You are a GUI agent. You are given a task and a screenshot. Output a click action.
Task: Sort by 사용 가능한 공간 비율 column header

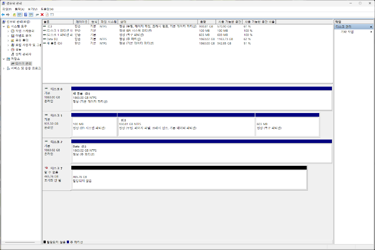click(259, 22)
